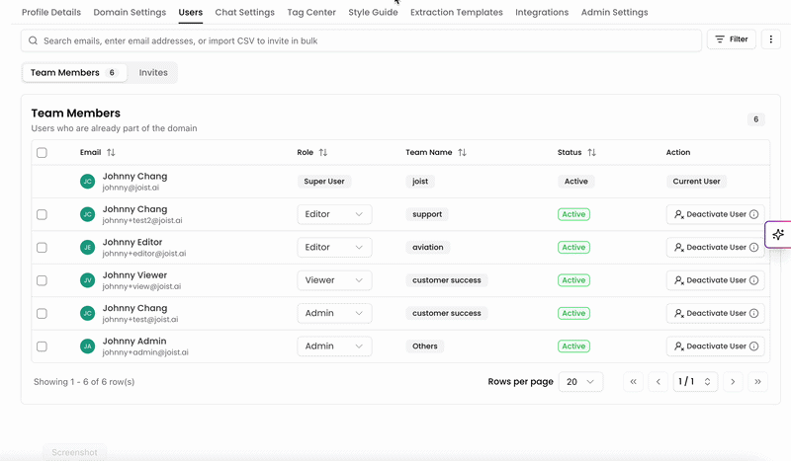This screenshot has height=461, width=791.
Task: Open role dropdown for Johnny Viewer
Action: [334, 280]
